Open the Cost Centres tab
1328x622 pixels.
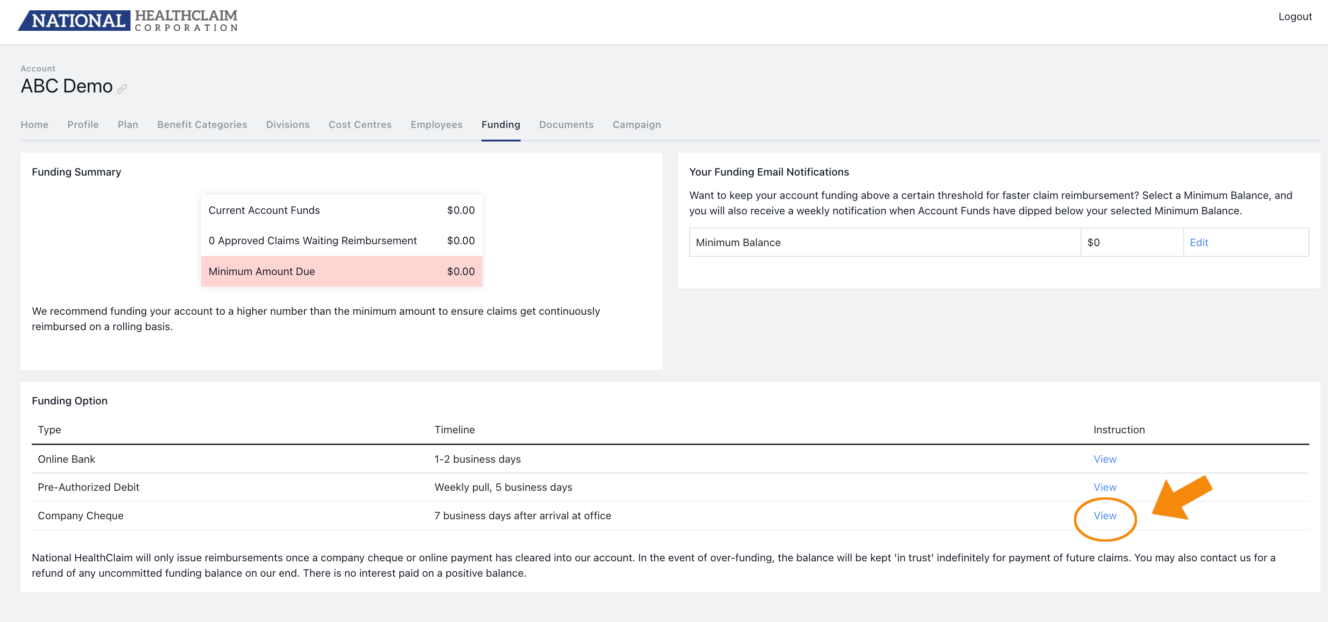click(360, 124)
